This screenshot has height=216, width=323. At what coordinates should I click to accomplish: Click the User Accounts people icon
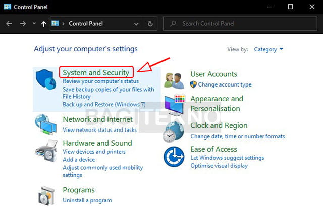(x=174, y=81)
